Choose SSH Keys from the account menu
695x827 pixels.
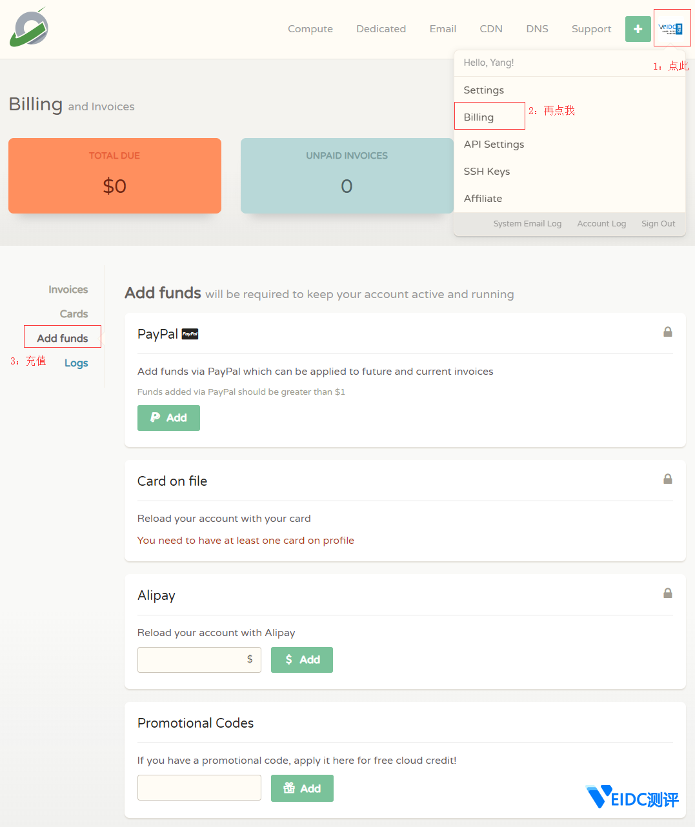tap(487, 172)
